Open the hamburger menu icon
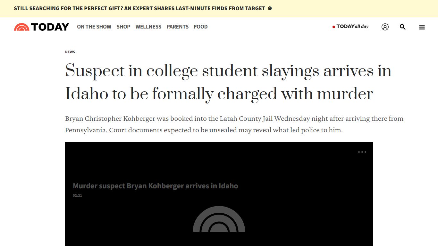The image size is (438, 246). 422,27
